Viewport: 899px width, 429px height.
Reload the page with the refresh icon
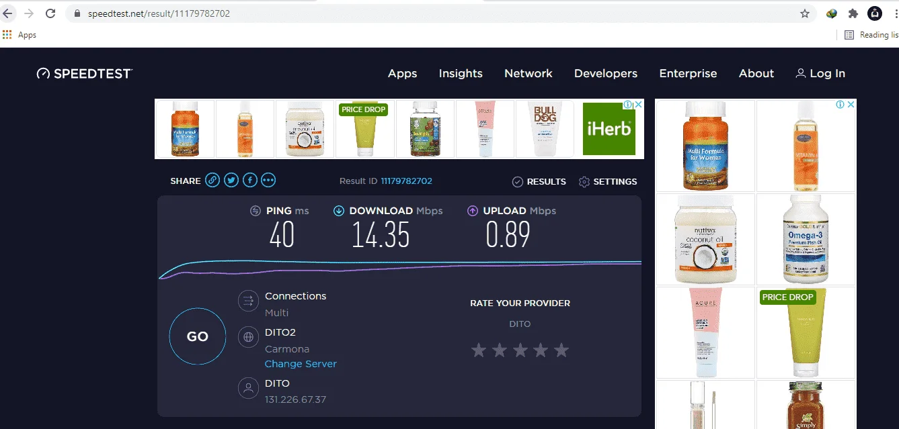pyautogui.click(x=50, y=13)
